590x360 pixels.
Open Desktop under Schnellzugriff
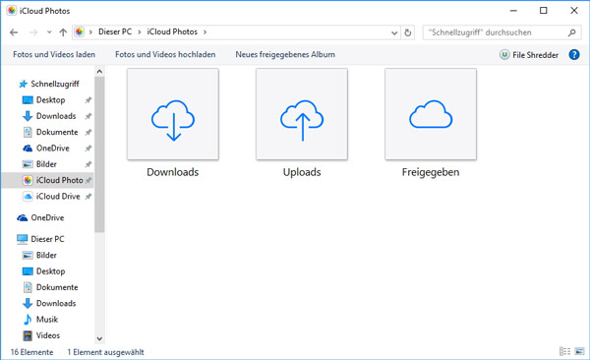click(x=50, y=99)
